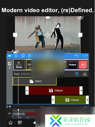Click the circle mask icon in toolbar
Screen dimensions: 95x127
(x=16, y=56)
